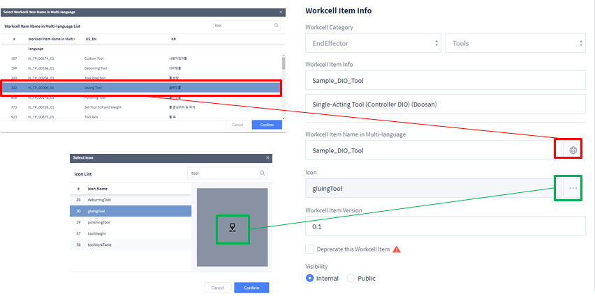Open multi-language name picker globe icon
The width and height of the screenshot is (595, 296).
(x=573, y=150)
